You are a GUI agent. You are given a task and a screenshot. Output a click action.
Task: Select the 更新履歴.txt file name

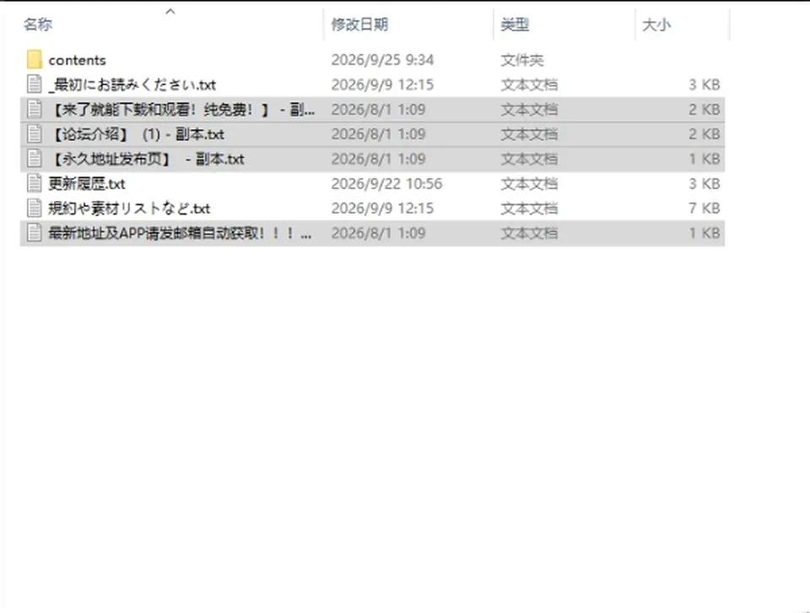tap(87, 184)
